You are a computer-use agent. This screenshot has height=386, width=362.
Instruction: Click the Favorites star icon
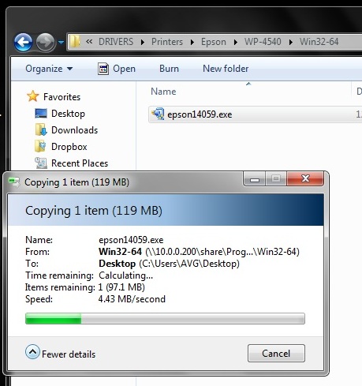pyautogui.click(x=33, y=96)
